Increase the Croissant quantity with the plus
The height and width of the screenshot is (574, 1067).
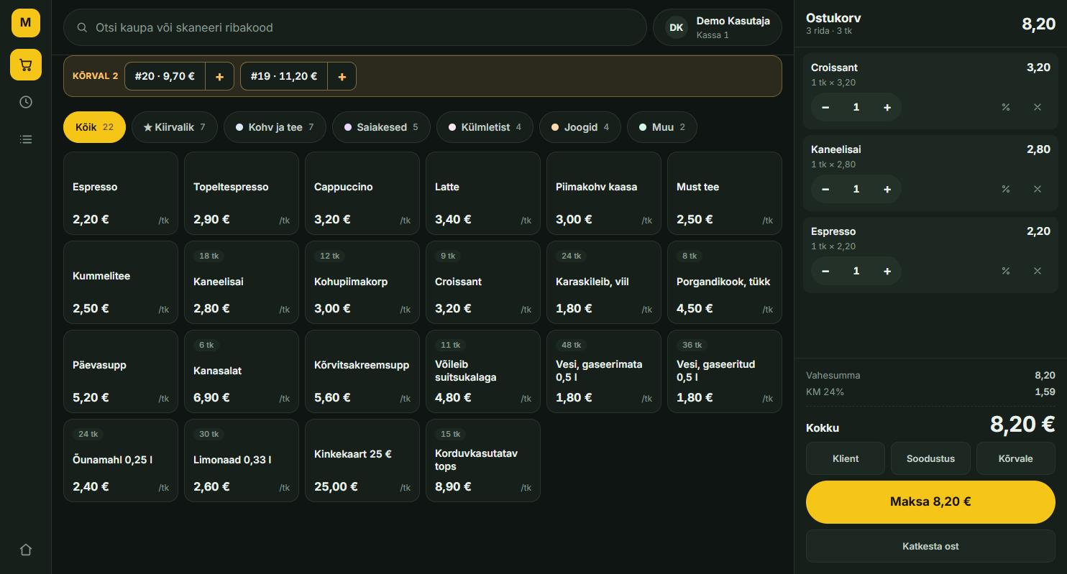[887, 107]
